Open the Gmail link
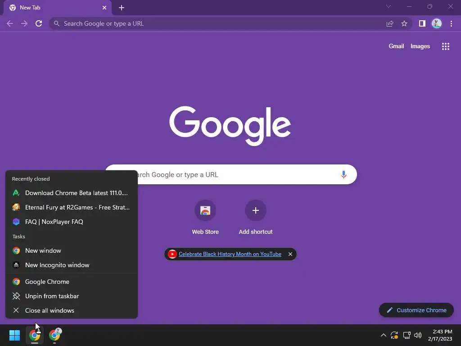461x346 pixels. coord(396,46)
